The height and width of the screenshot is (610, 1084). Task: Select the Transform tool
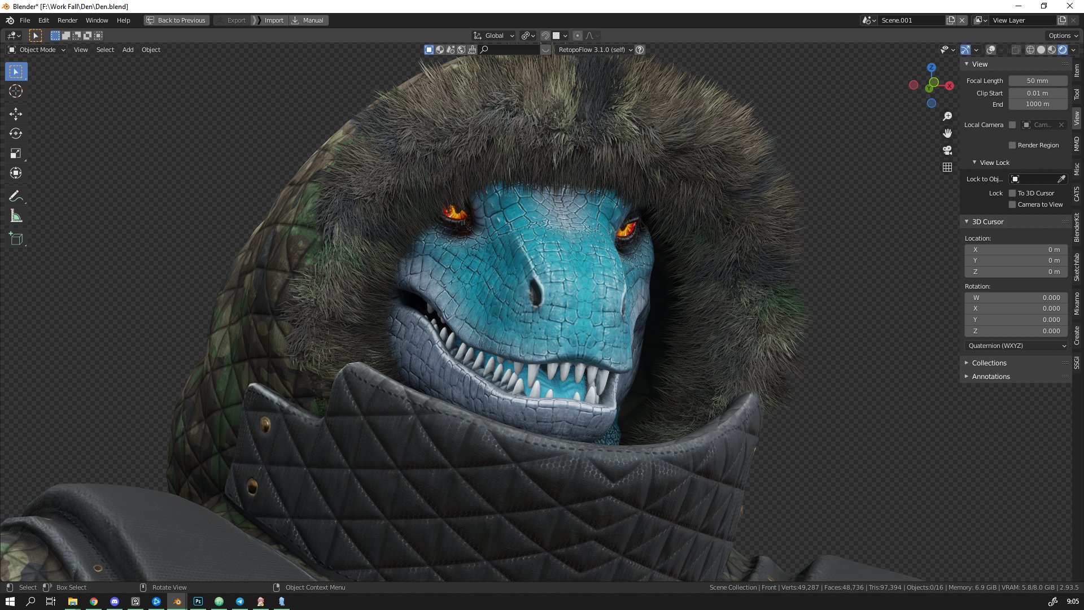point(16,173)
